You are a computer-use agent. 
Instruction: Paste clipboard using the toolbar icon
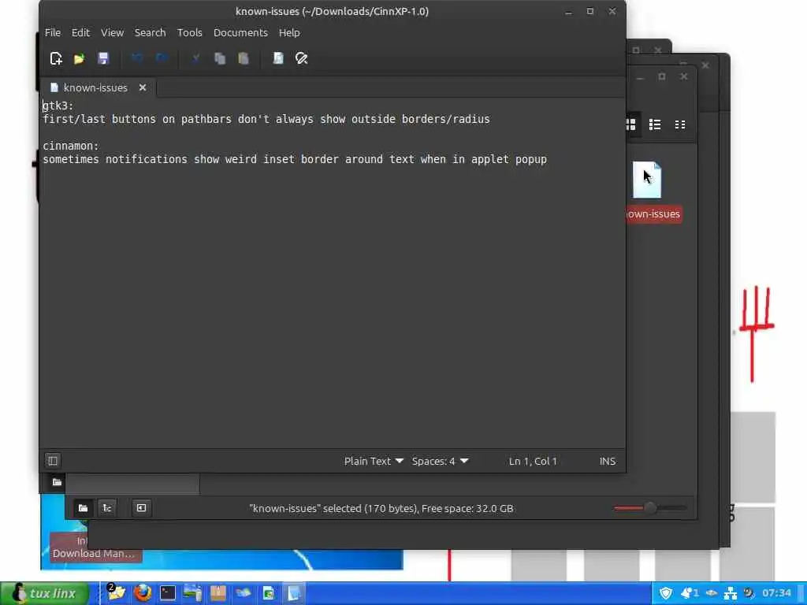[244, 58]
